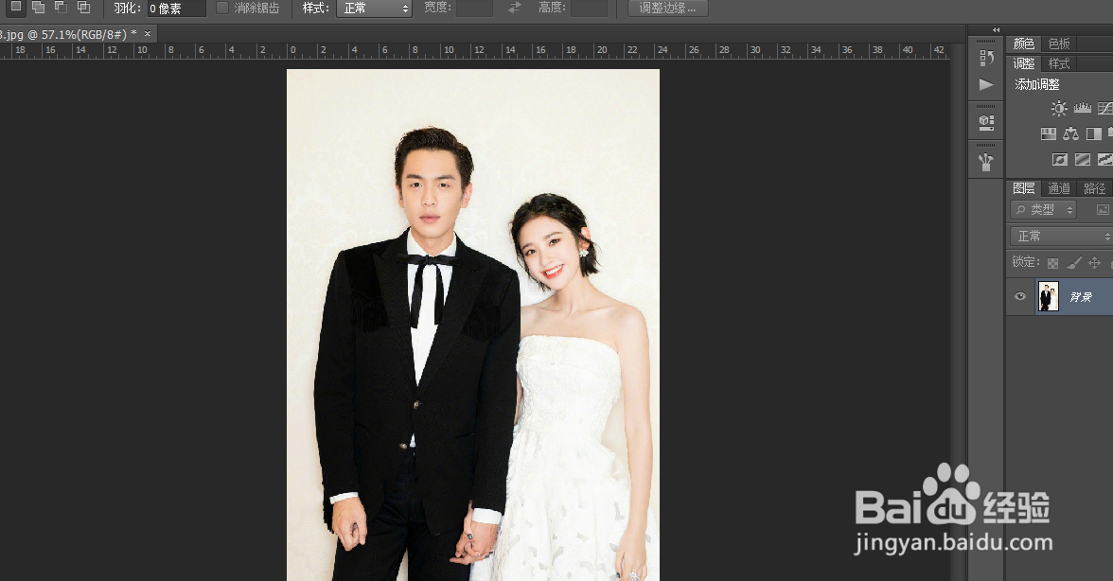Select the 背景 layer thumbnail
The image size is (1113, 581).
pyautogui.click(x=1049, y=296)
